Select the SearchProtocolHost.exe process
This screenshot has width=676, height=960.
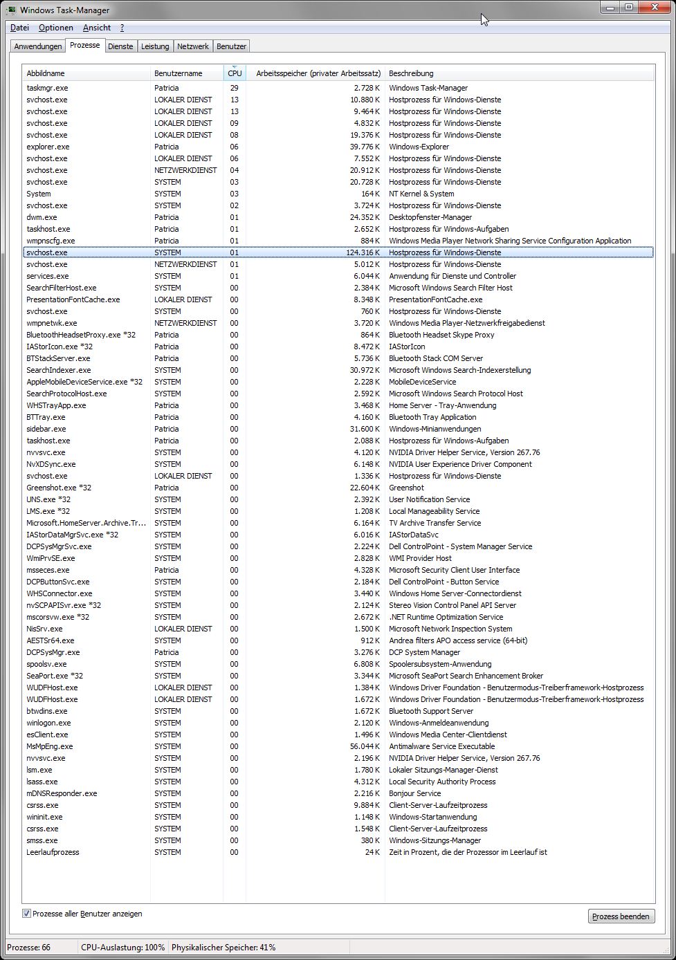click(338, 394)
